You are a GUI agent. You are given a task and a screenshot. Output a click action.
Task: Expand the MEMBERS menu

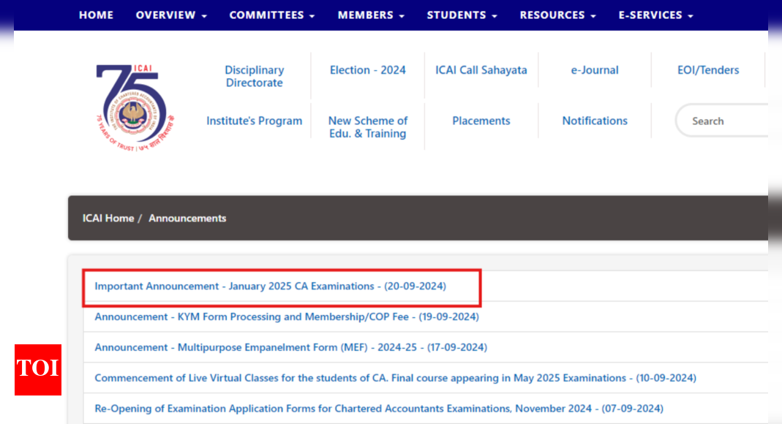371,15
